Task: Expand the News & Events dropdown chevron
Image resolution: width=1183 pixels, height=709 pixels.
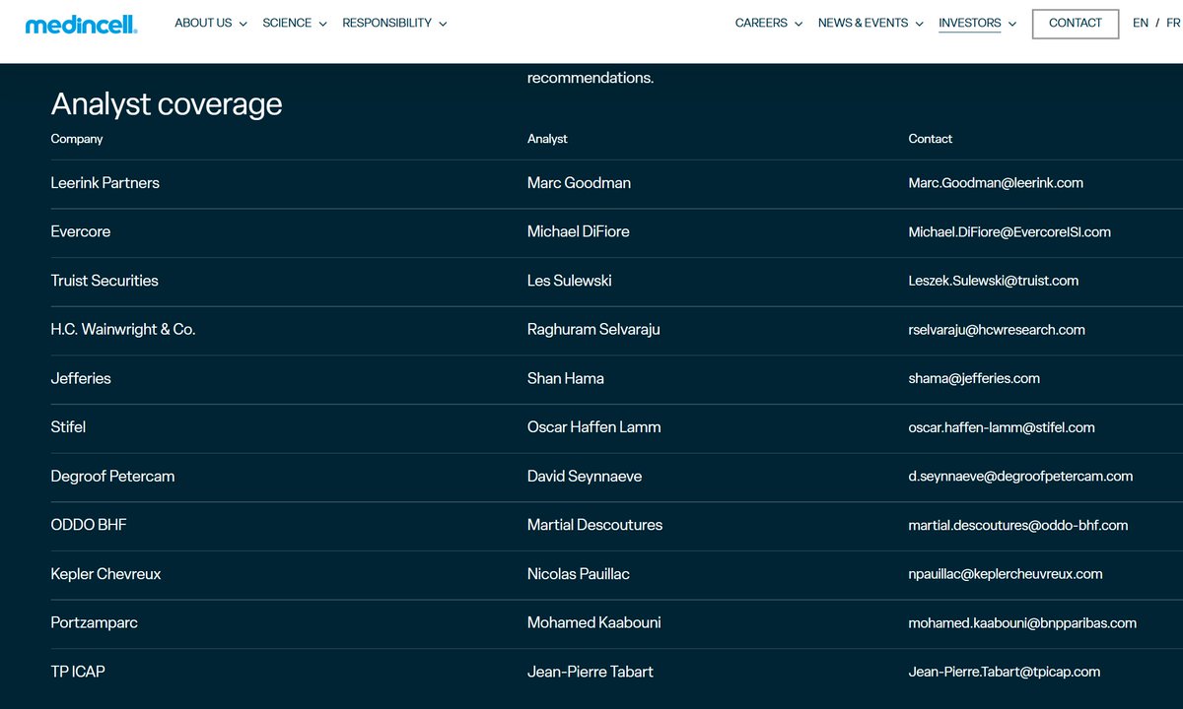Action: pyautogui.click(x=919, y=24)
